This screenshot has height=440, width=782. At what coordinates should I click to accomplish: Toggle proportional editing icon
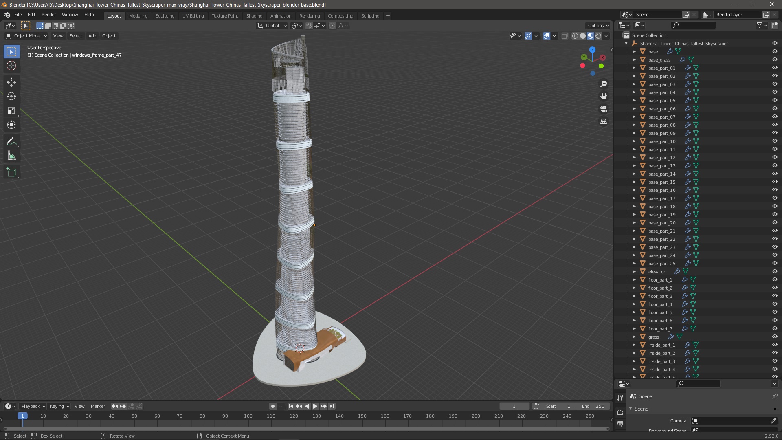tap(332, 26)
